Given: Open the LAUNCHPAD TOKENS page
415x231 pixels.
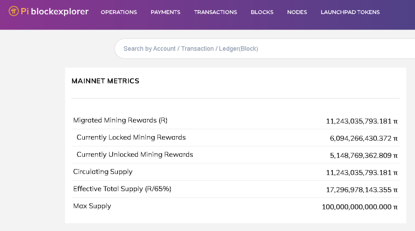Looking at the screenshot, I should (350, 12).
